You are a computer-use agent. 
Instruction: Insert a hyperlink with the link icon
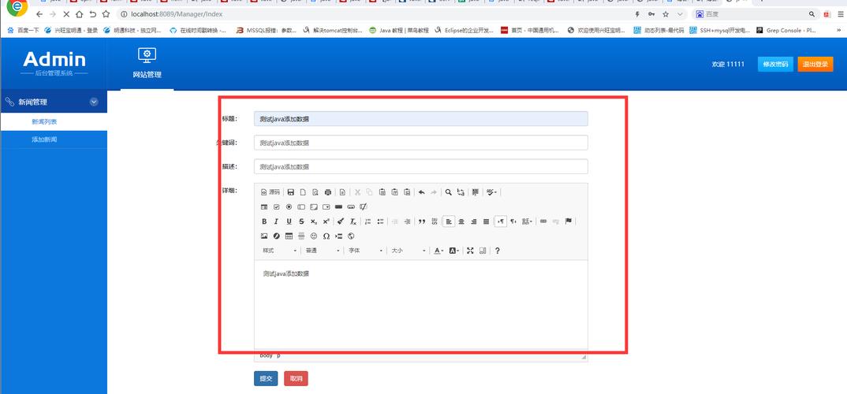(x=543, y=221)
